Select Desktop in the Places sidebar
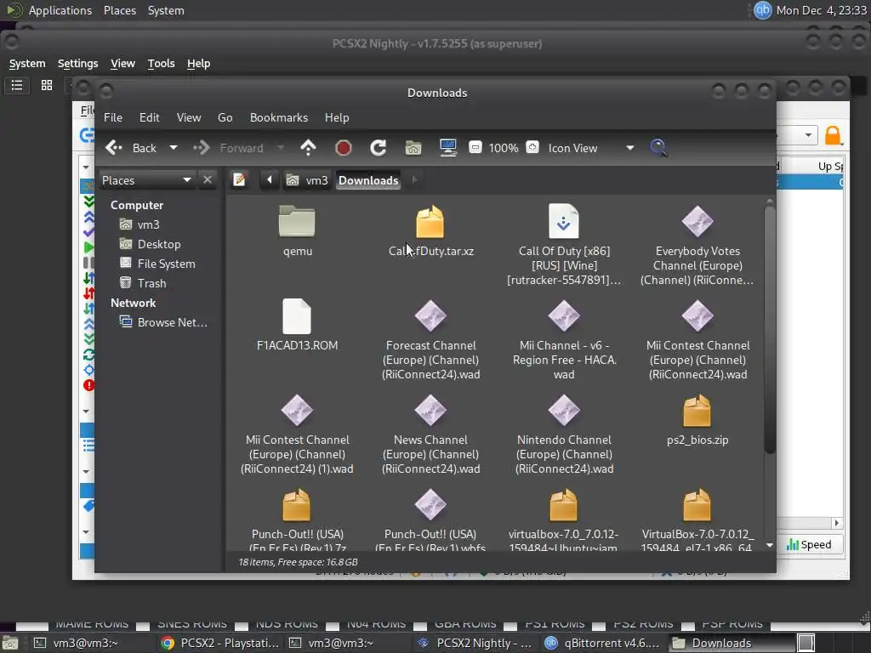Viewport: 871px width, 653px height. click(151, 244)
